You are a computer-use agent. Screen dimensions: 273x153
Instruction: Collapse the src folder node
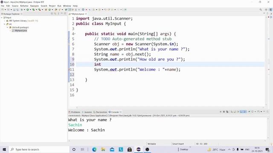coord(5,24)
